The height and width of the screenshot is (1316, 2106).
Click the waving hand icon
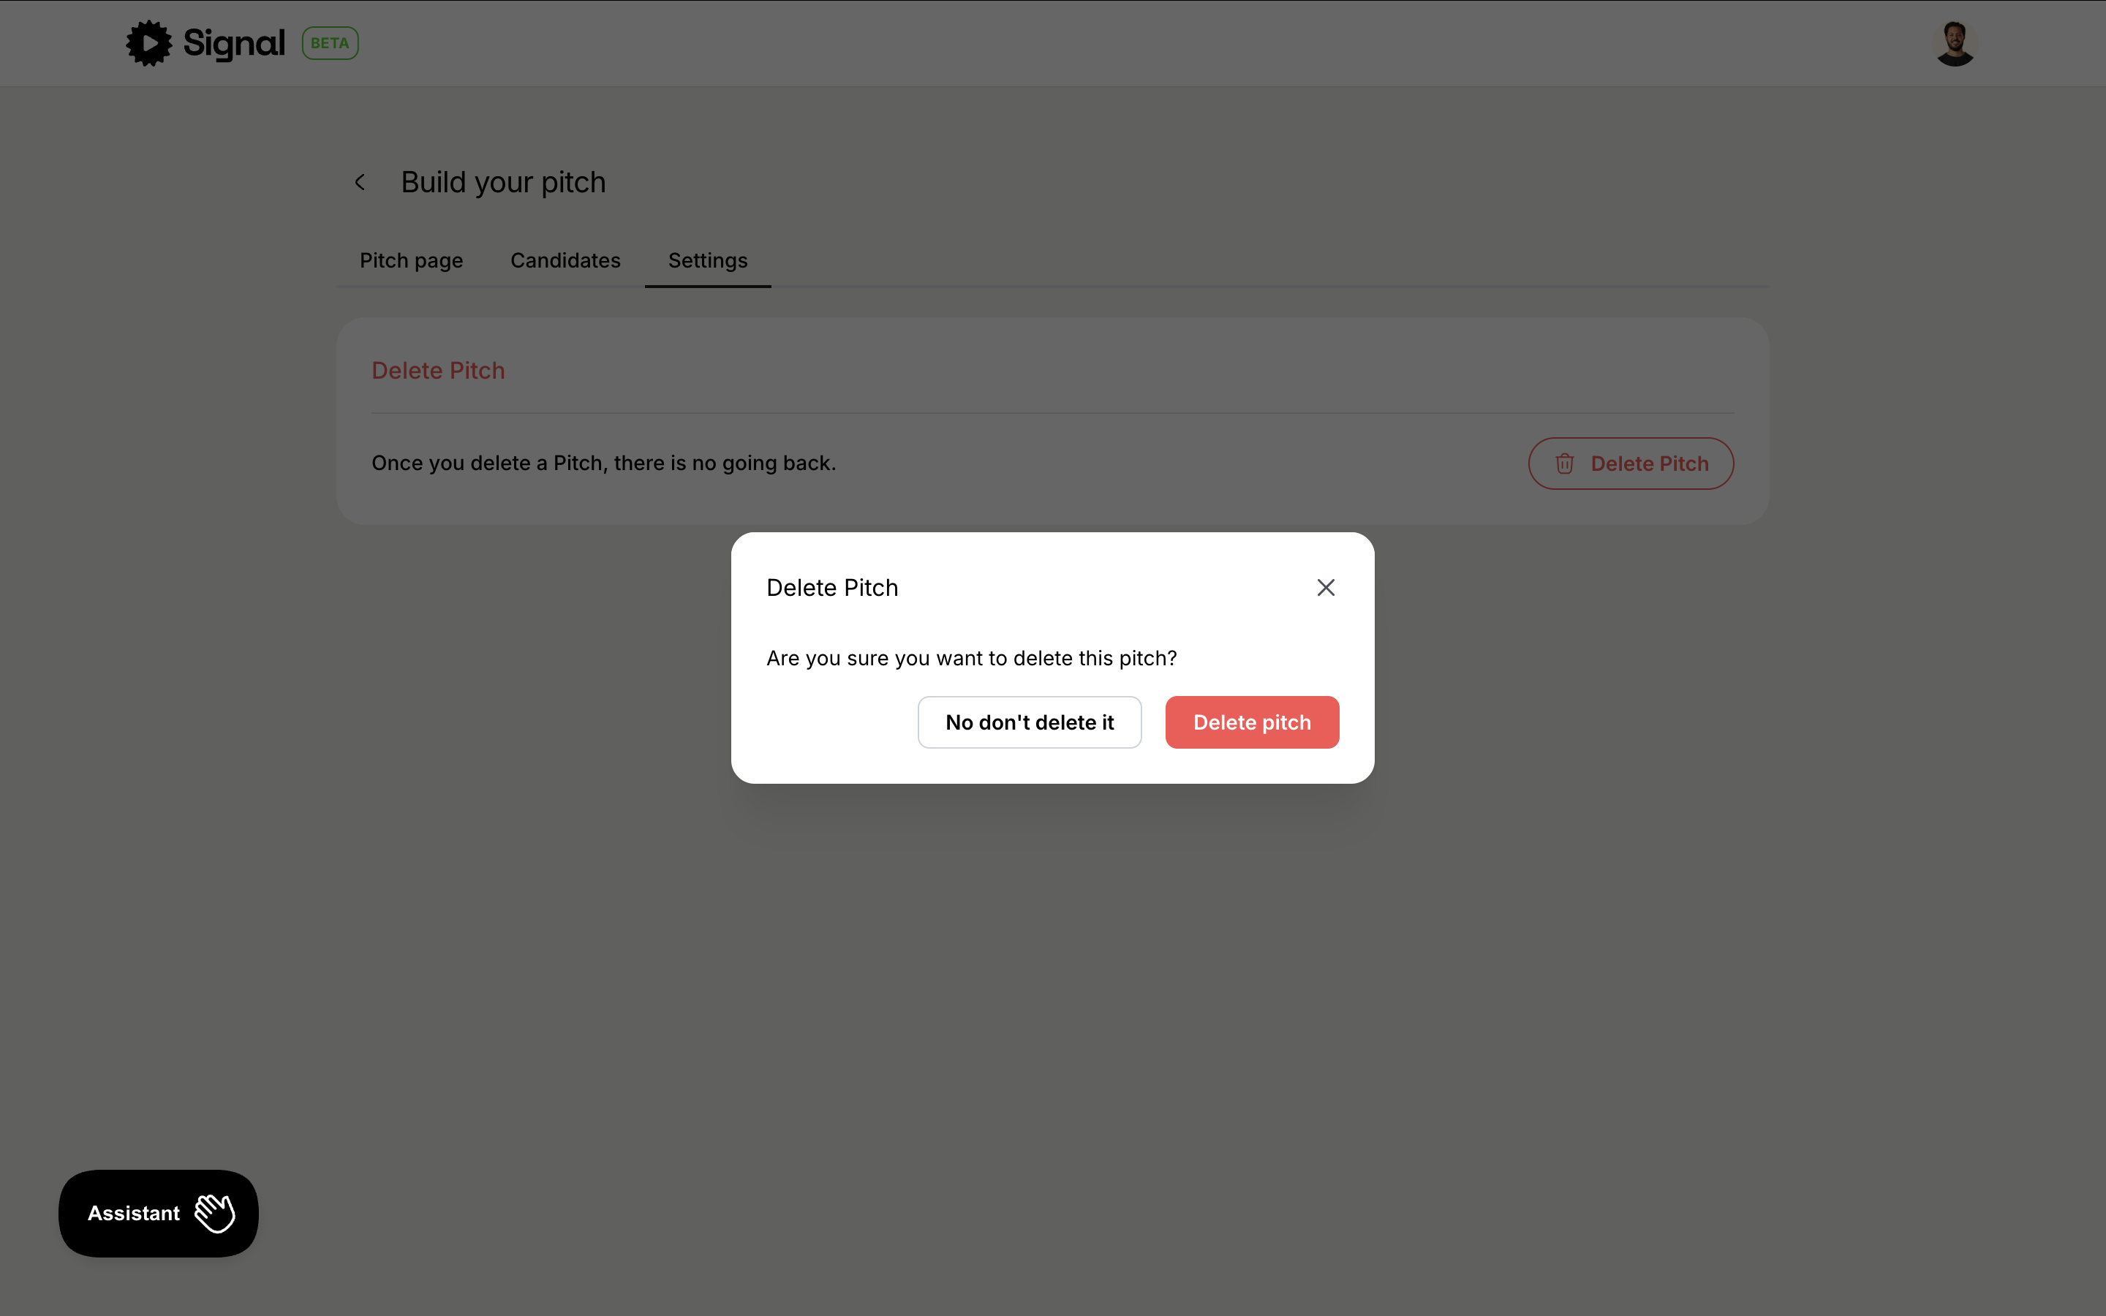pos(215,1212)
